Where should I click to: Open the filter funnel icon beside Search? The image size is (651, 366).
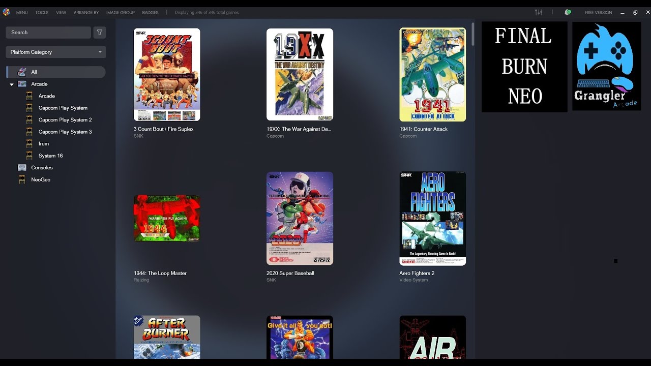100,32
